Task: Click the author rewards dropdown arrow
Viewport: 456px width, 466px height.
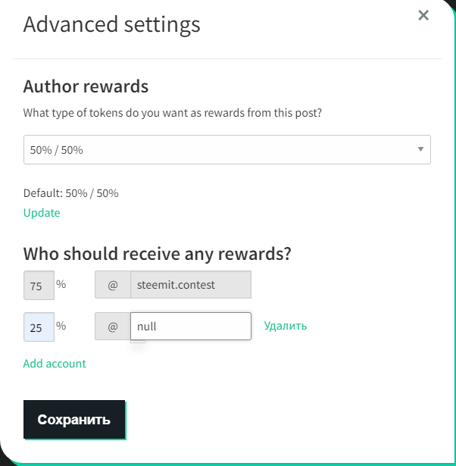Action: [x=420, y=150]
